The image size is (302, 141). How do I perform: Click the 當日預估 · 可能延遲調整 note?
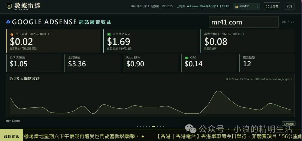(x=23, y=48)
